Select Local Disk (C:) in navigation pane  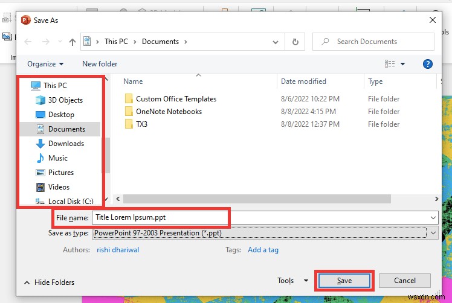click(x=71, y=201)
